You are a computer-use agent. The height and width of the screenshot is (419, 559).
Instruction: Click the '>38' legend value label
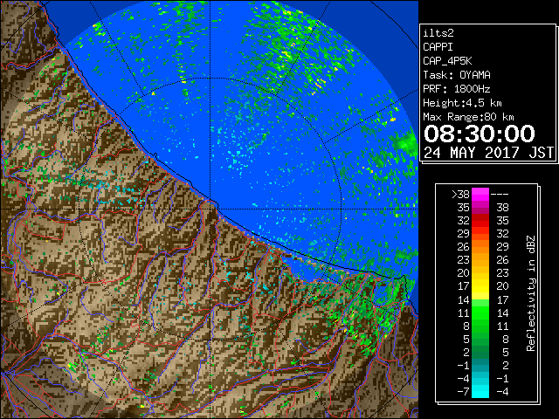click(460, 195)
